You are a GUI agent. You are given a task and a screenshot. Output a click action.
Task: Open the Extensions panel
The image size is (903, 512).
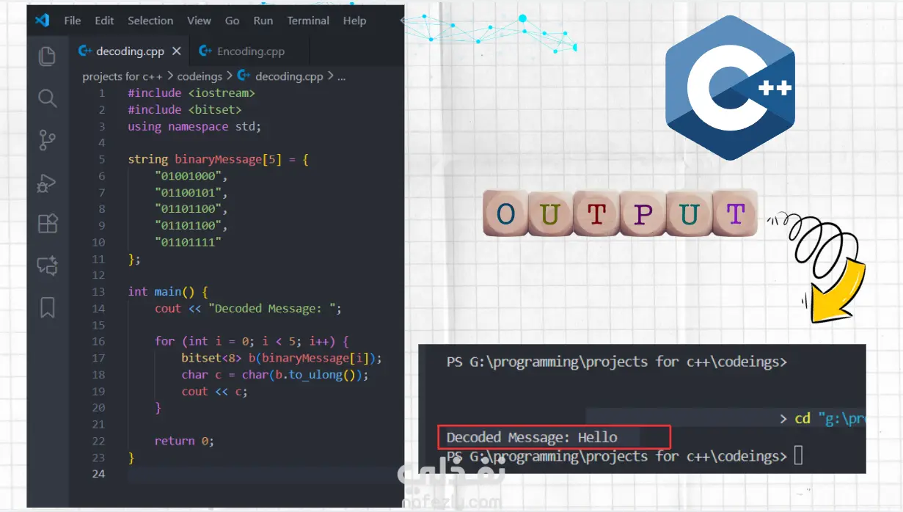(x=47, y=223)
